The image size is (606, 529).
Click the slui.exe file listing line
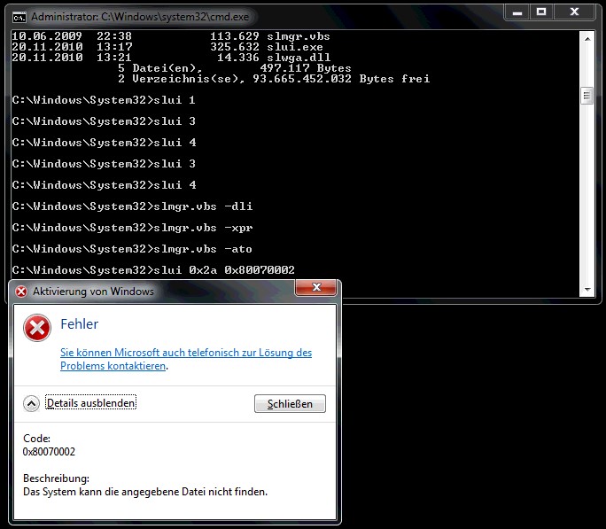pyautogui.click(x=167, y=47)
